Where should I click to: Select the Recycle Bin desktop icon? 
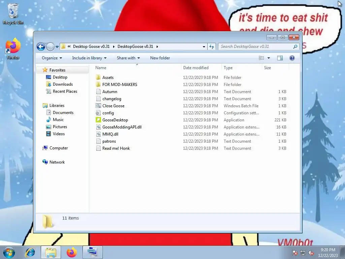pos(13,13)
